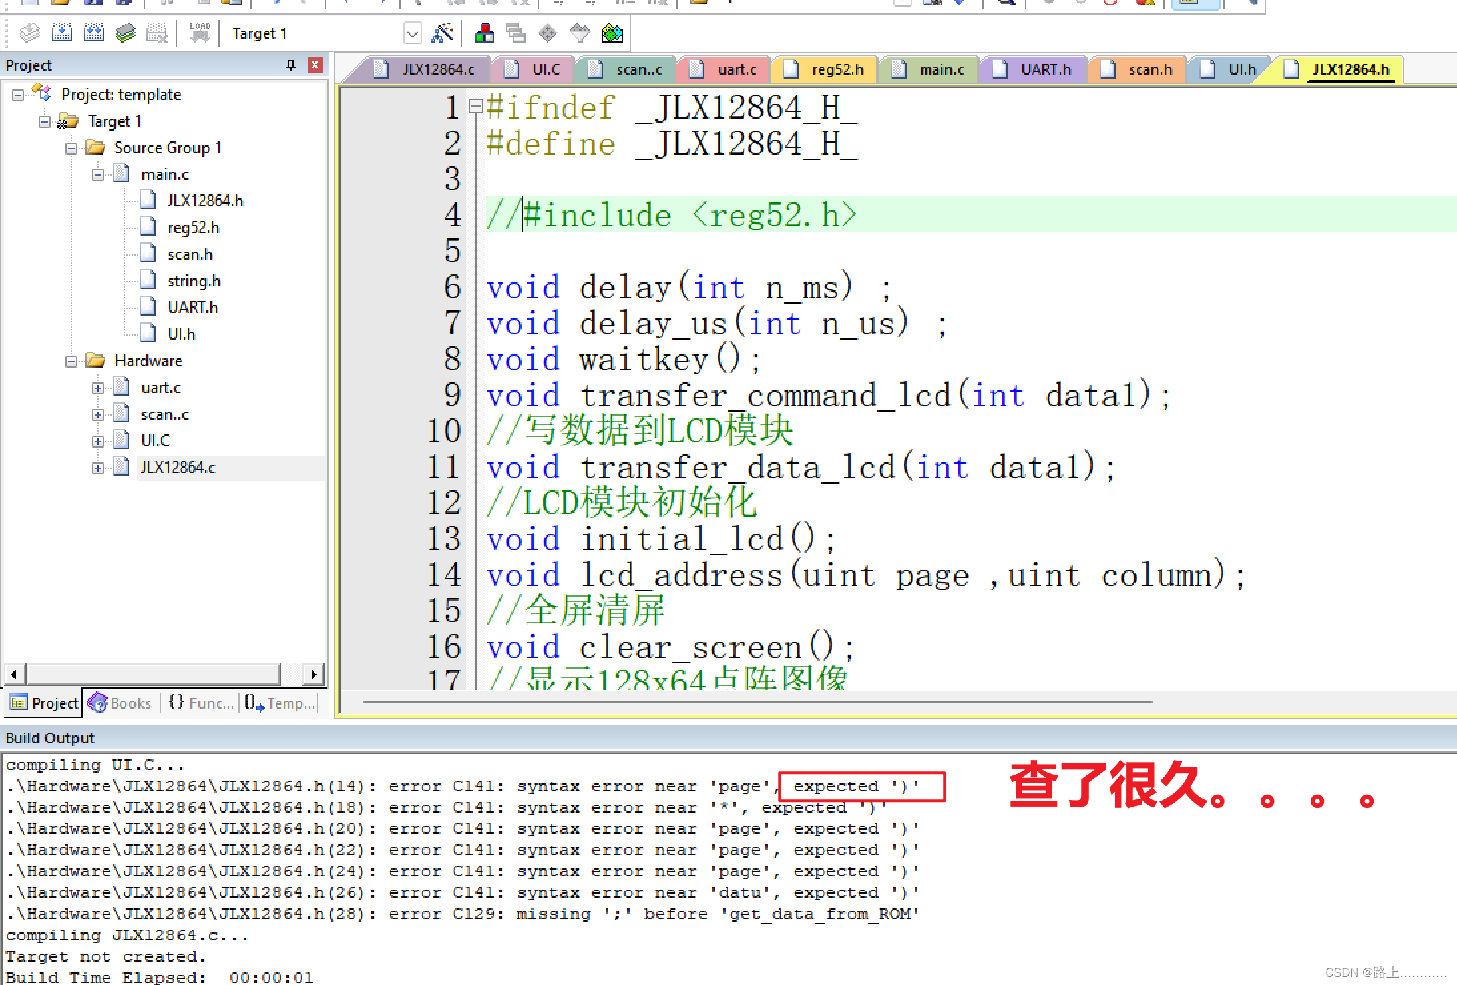The image size is (1457, 985).
Task: Switch to the reg52.h editor tab
Action: tap(837, 69)
